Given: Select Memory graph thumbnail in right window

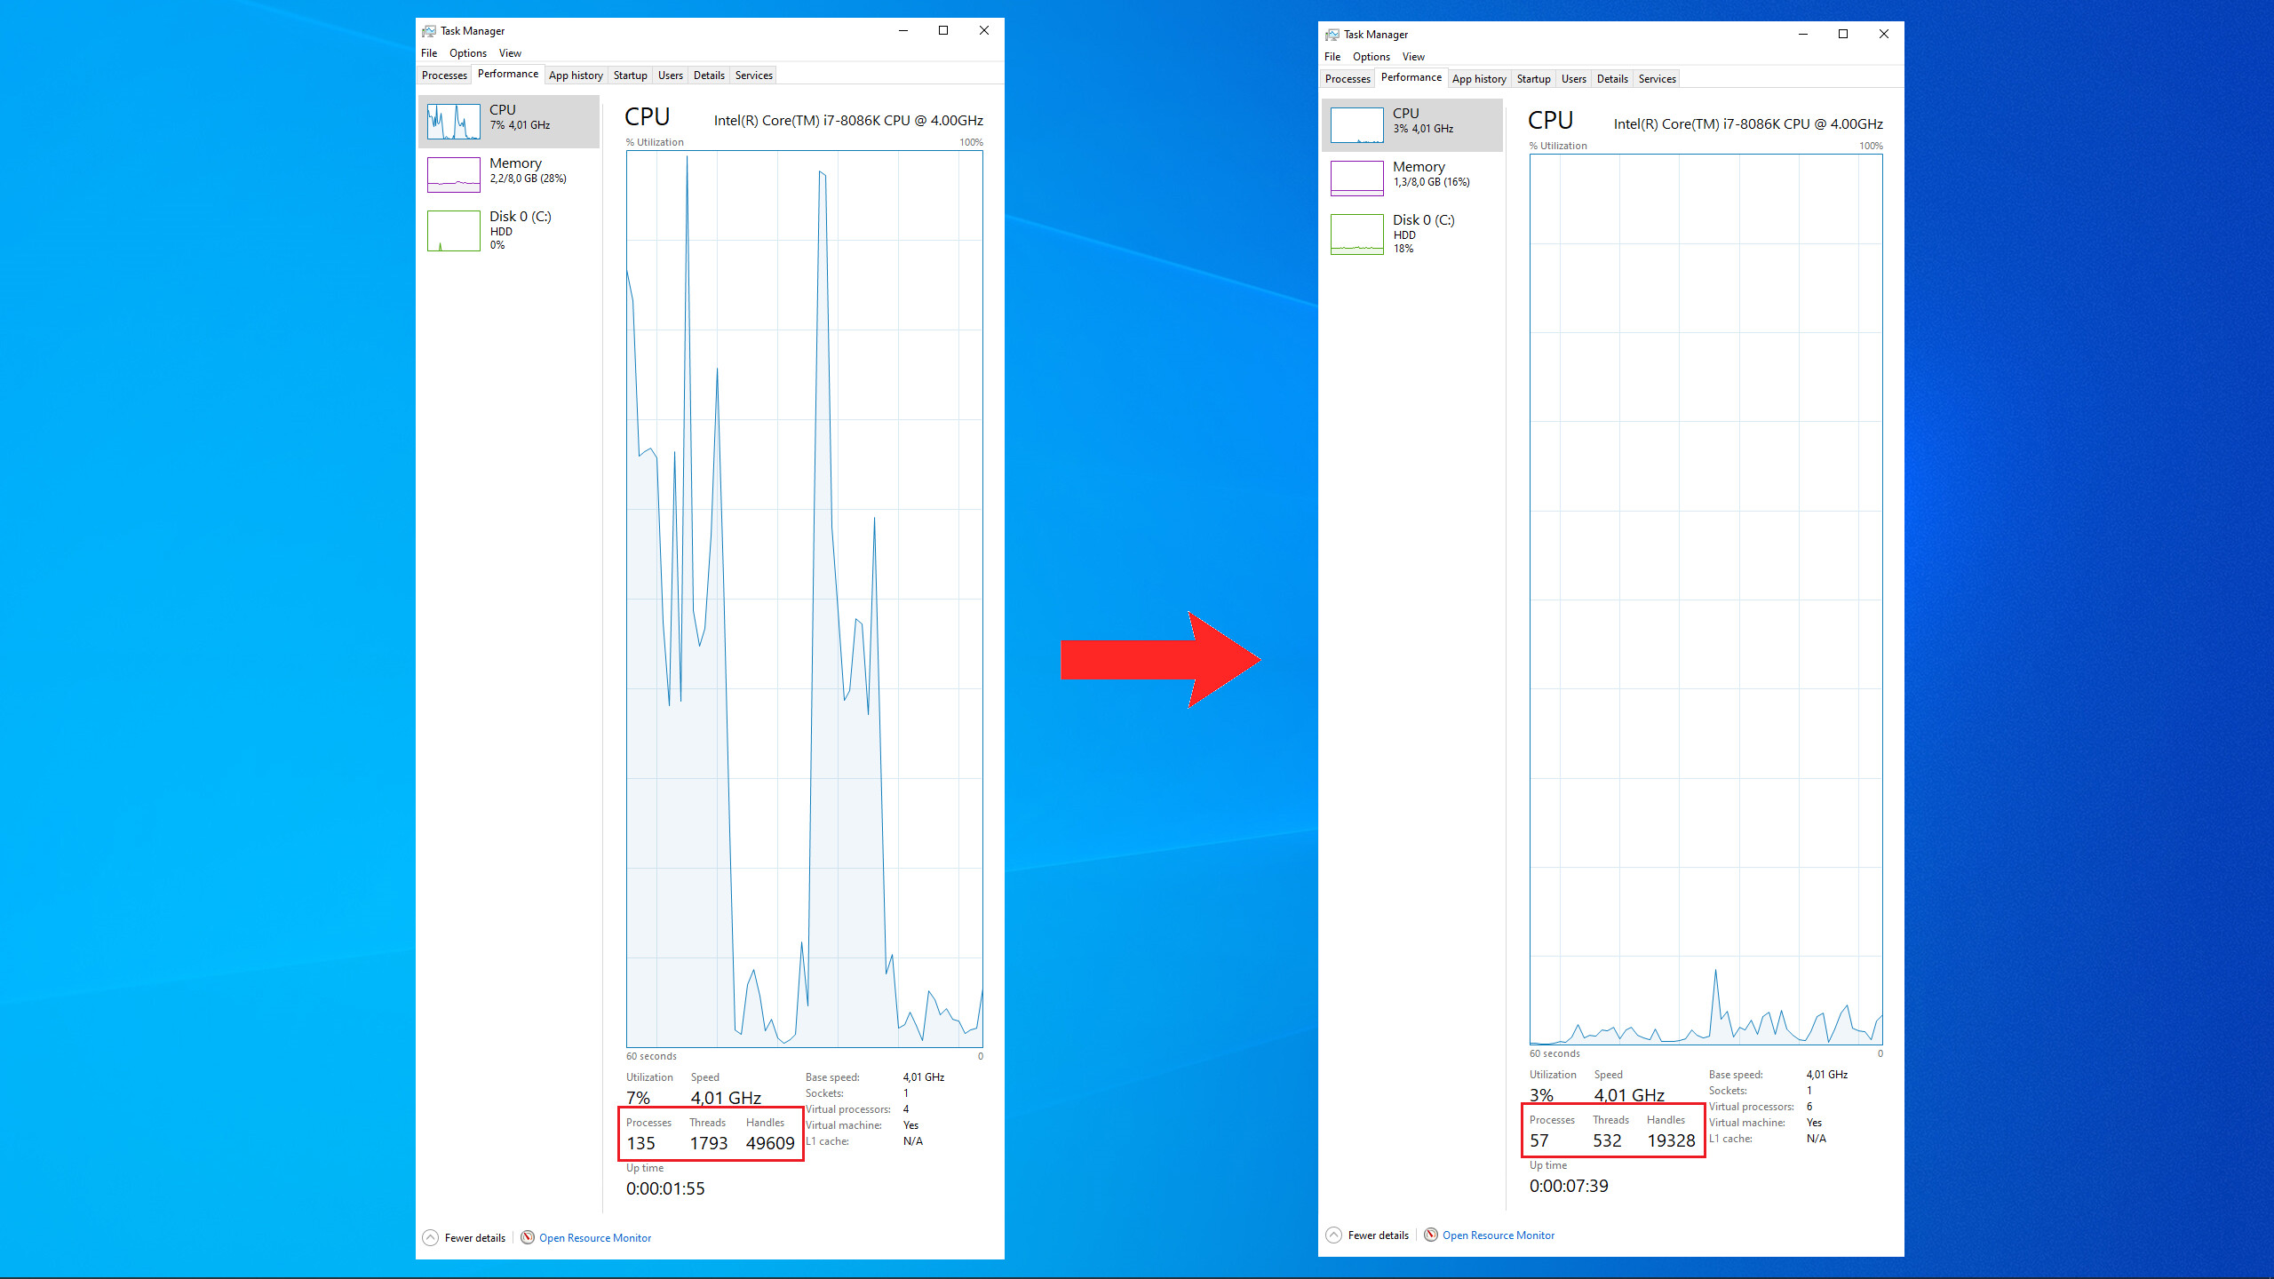Looking at the screenshot, I should pyautogui.click(x=1357, y=179).
